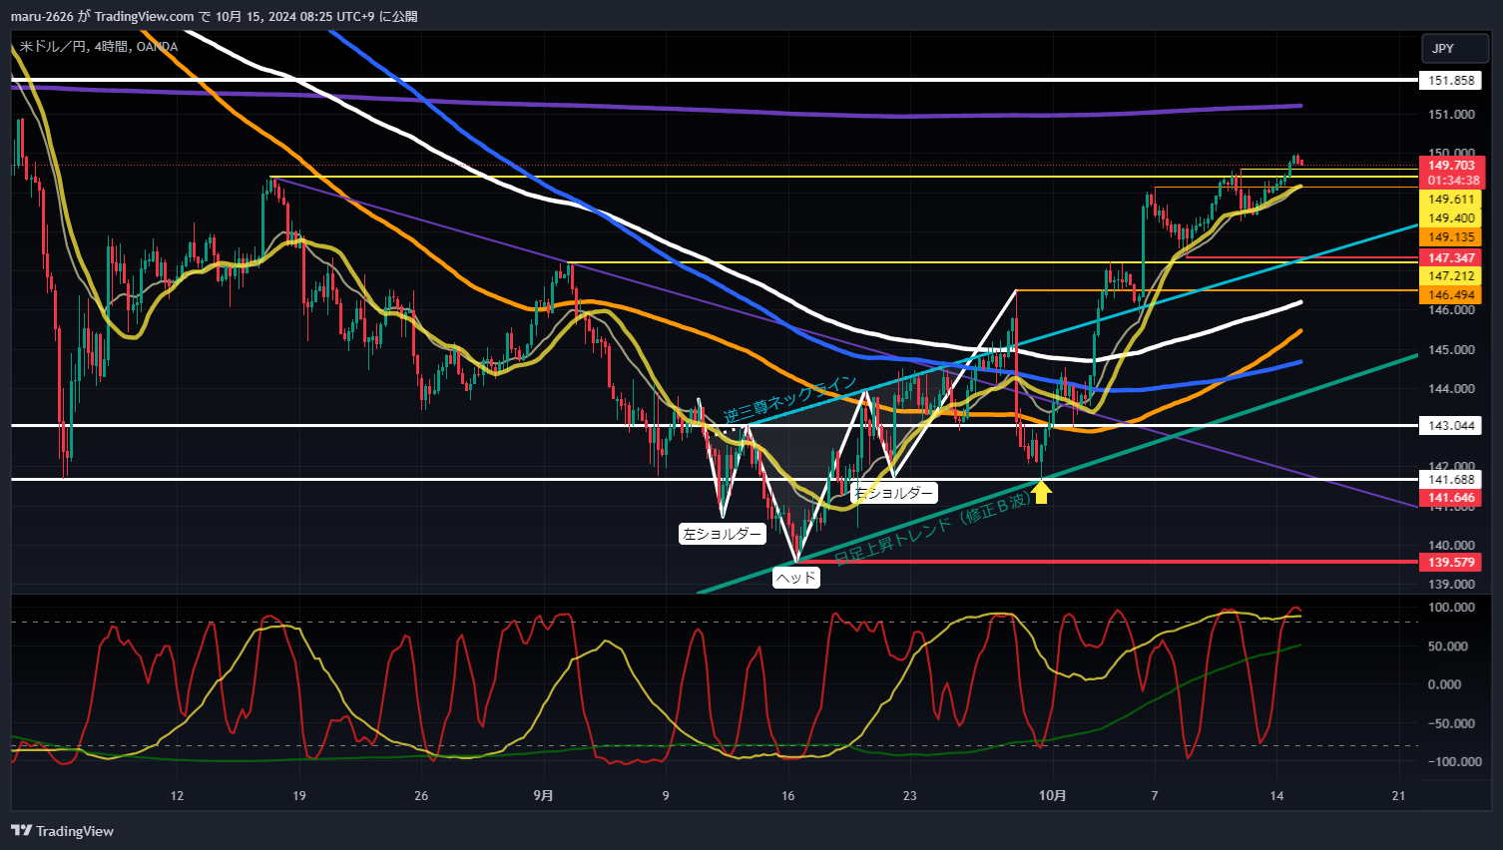The height and width of the screenshot is (850, 1503).
Task: Select the red 139.579 price label
Action: (x=1451, y=563)
